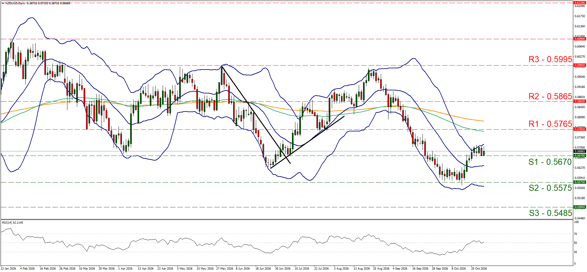587x272 pixels.
Task: Click the RSI(14) 52.1145 indicator label
Action: tap(13, 223)
